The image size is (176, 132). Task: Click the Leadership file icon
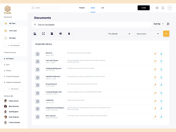click(37, 101)
